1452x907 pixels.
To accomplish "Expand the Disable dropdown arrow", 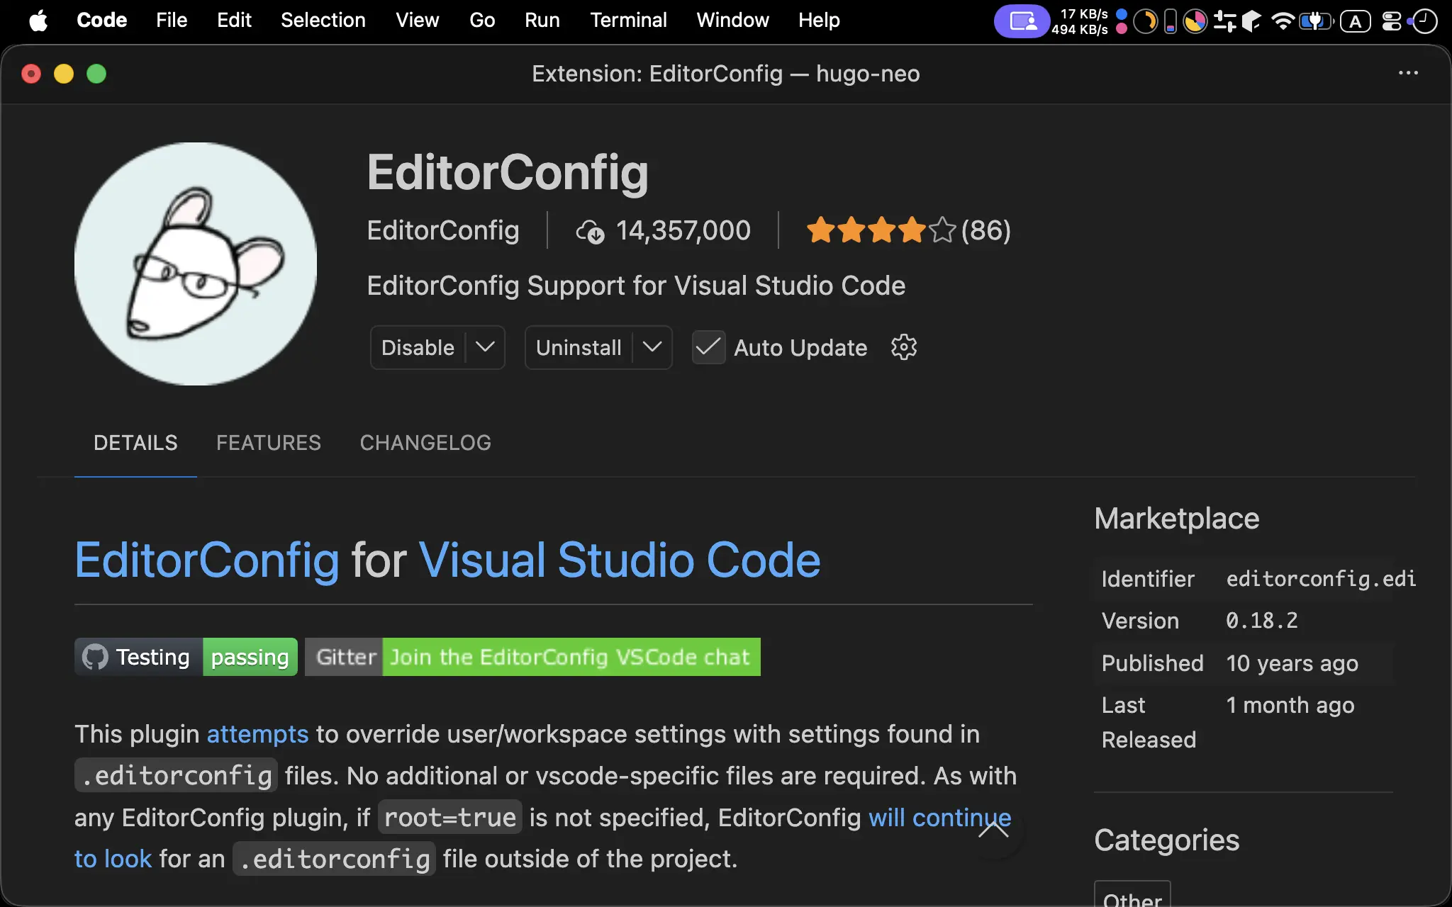I will coord(485,347).
